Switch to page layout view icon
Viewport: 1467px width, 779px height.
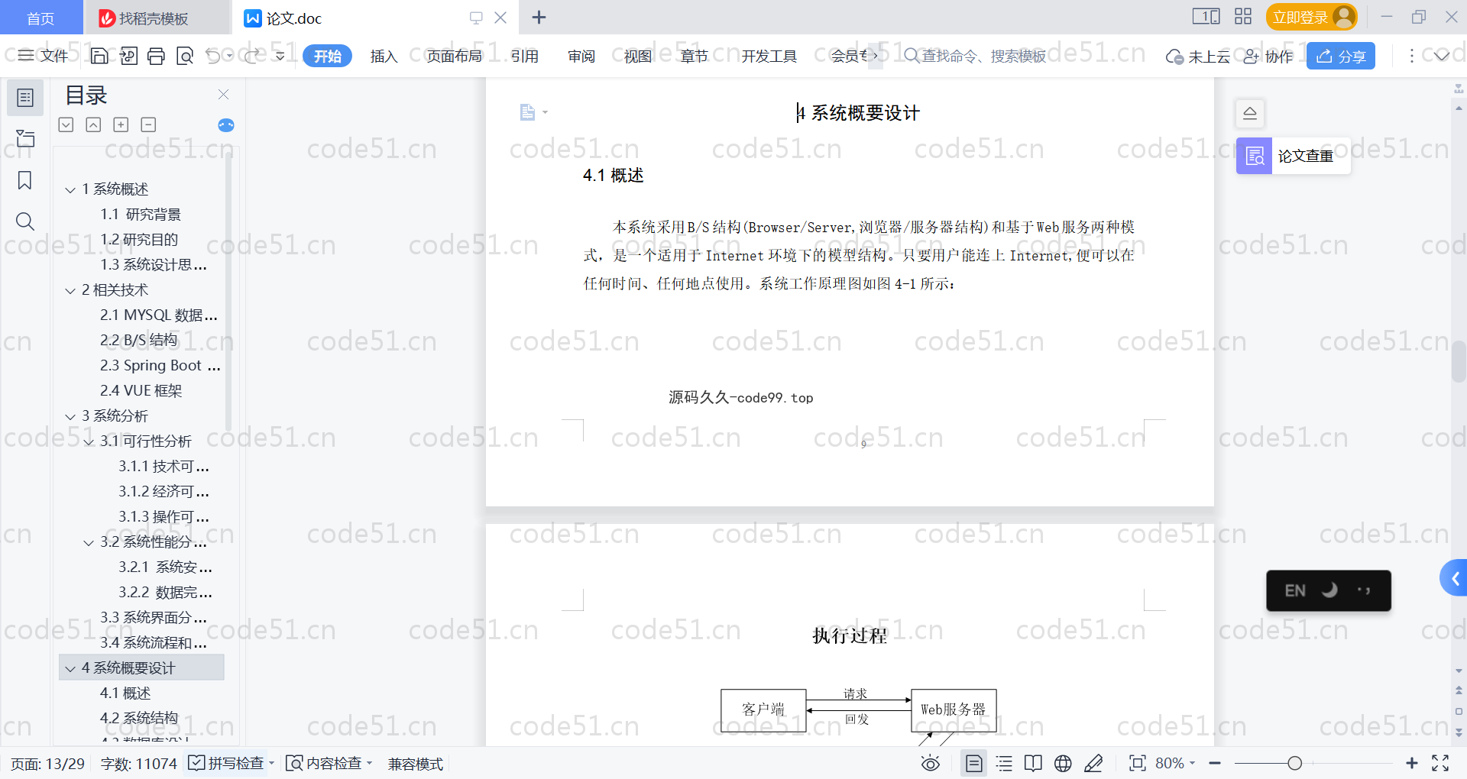click(973, 763)
